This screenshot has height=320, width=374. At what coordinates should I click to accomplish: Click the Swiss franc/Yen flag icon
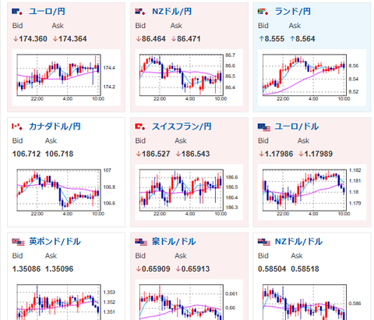141,126
